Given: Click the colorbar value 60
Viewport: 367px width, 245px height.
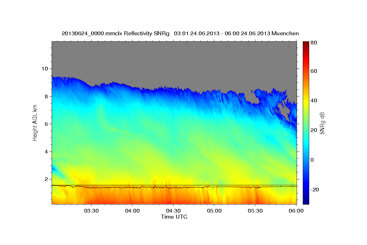Looking at the screenshot, I should [314, 71].
